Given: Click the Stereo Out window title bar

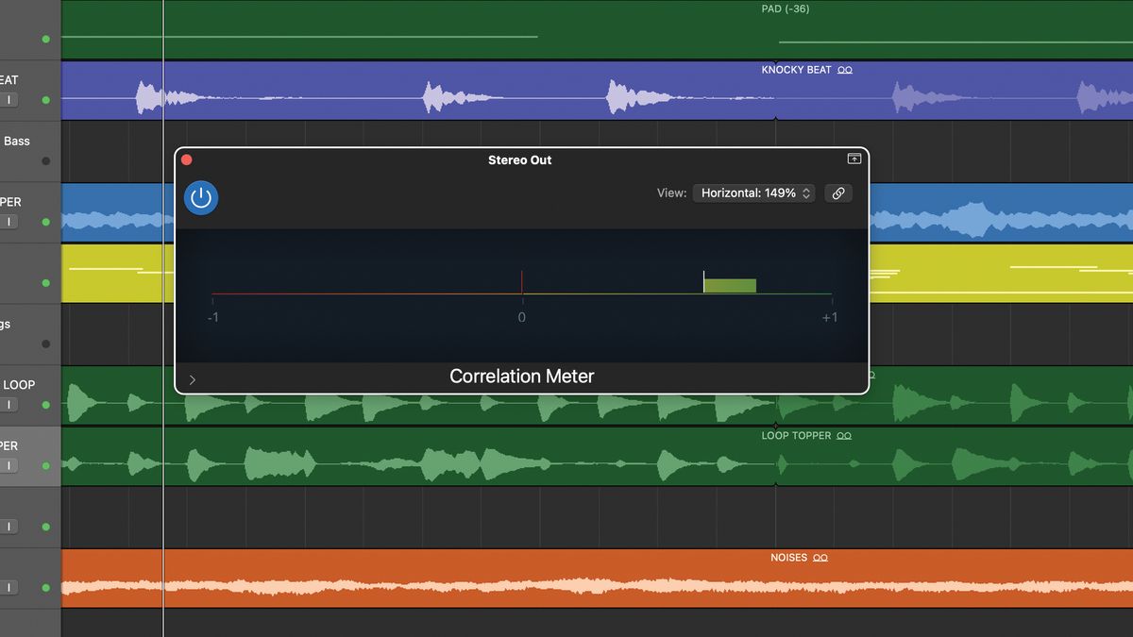Looking at the screenshot, I should point(520,159).
